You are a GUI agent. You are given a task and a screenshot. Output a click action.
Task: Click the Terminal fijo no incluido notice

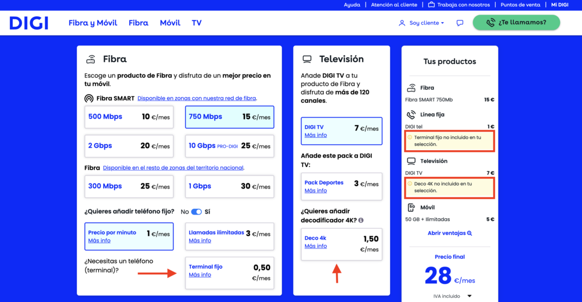(x=449, y=141)
